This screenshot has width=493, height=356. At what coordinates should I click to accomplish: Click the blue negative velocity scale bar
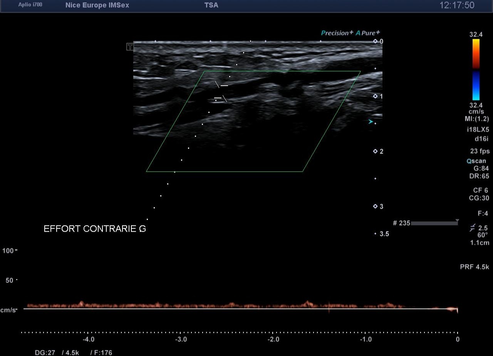[x=476, y=85]
